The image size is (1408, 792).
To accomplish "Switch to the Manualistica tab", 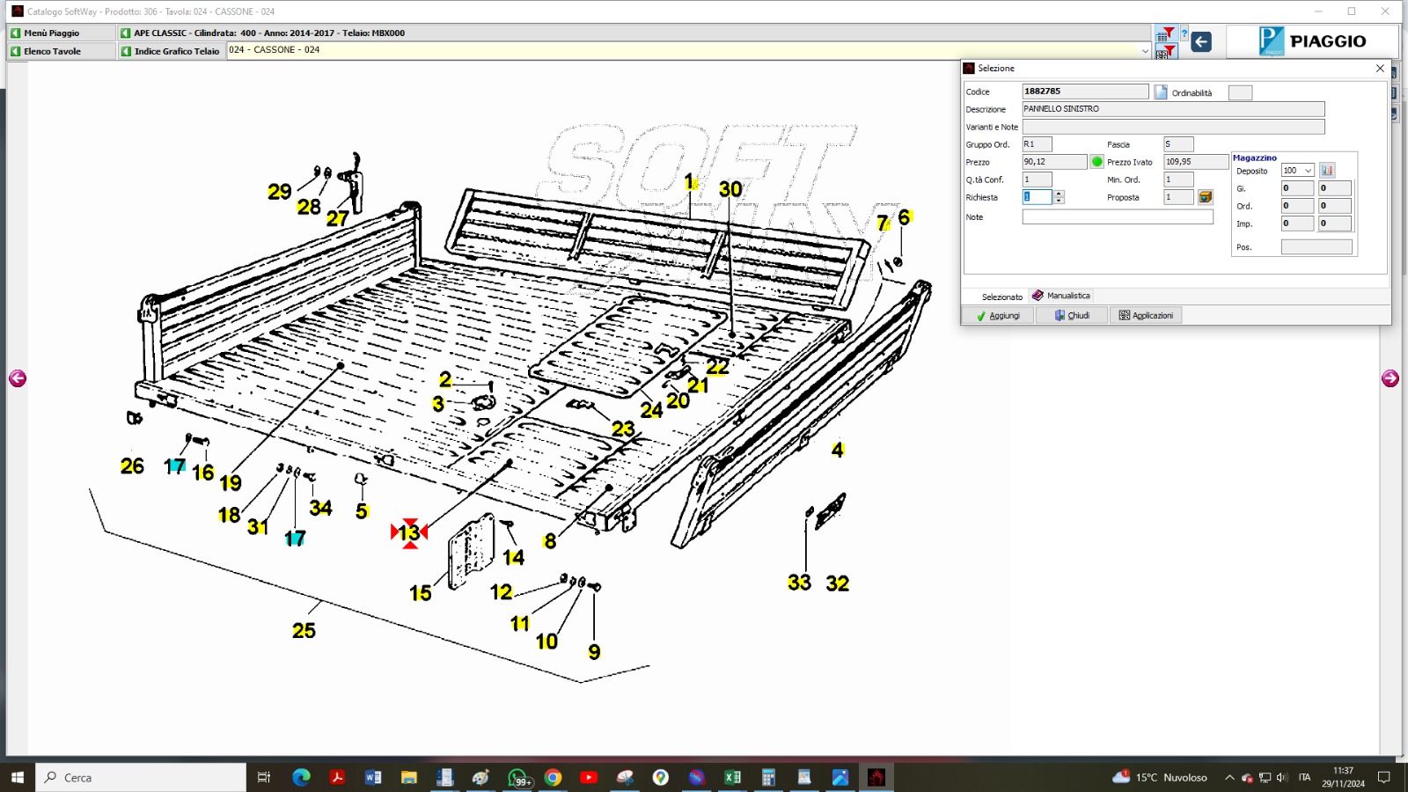I will coord(1061,296).
